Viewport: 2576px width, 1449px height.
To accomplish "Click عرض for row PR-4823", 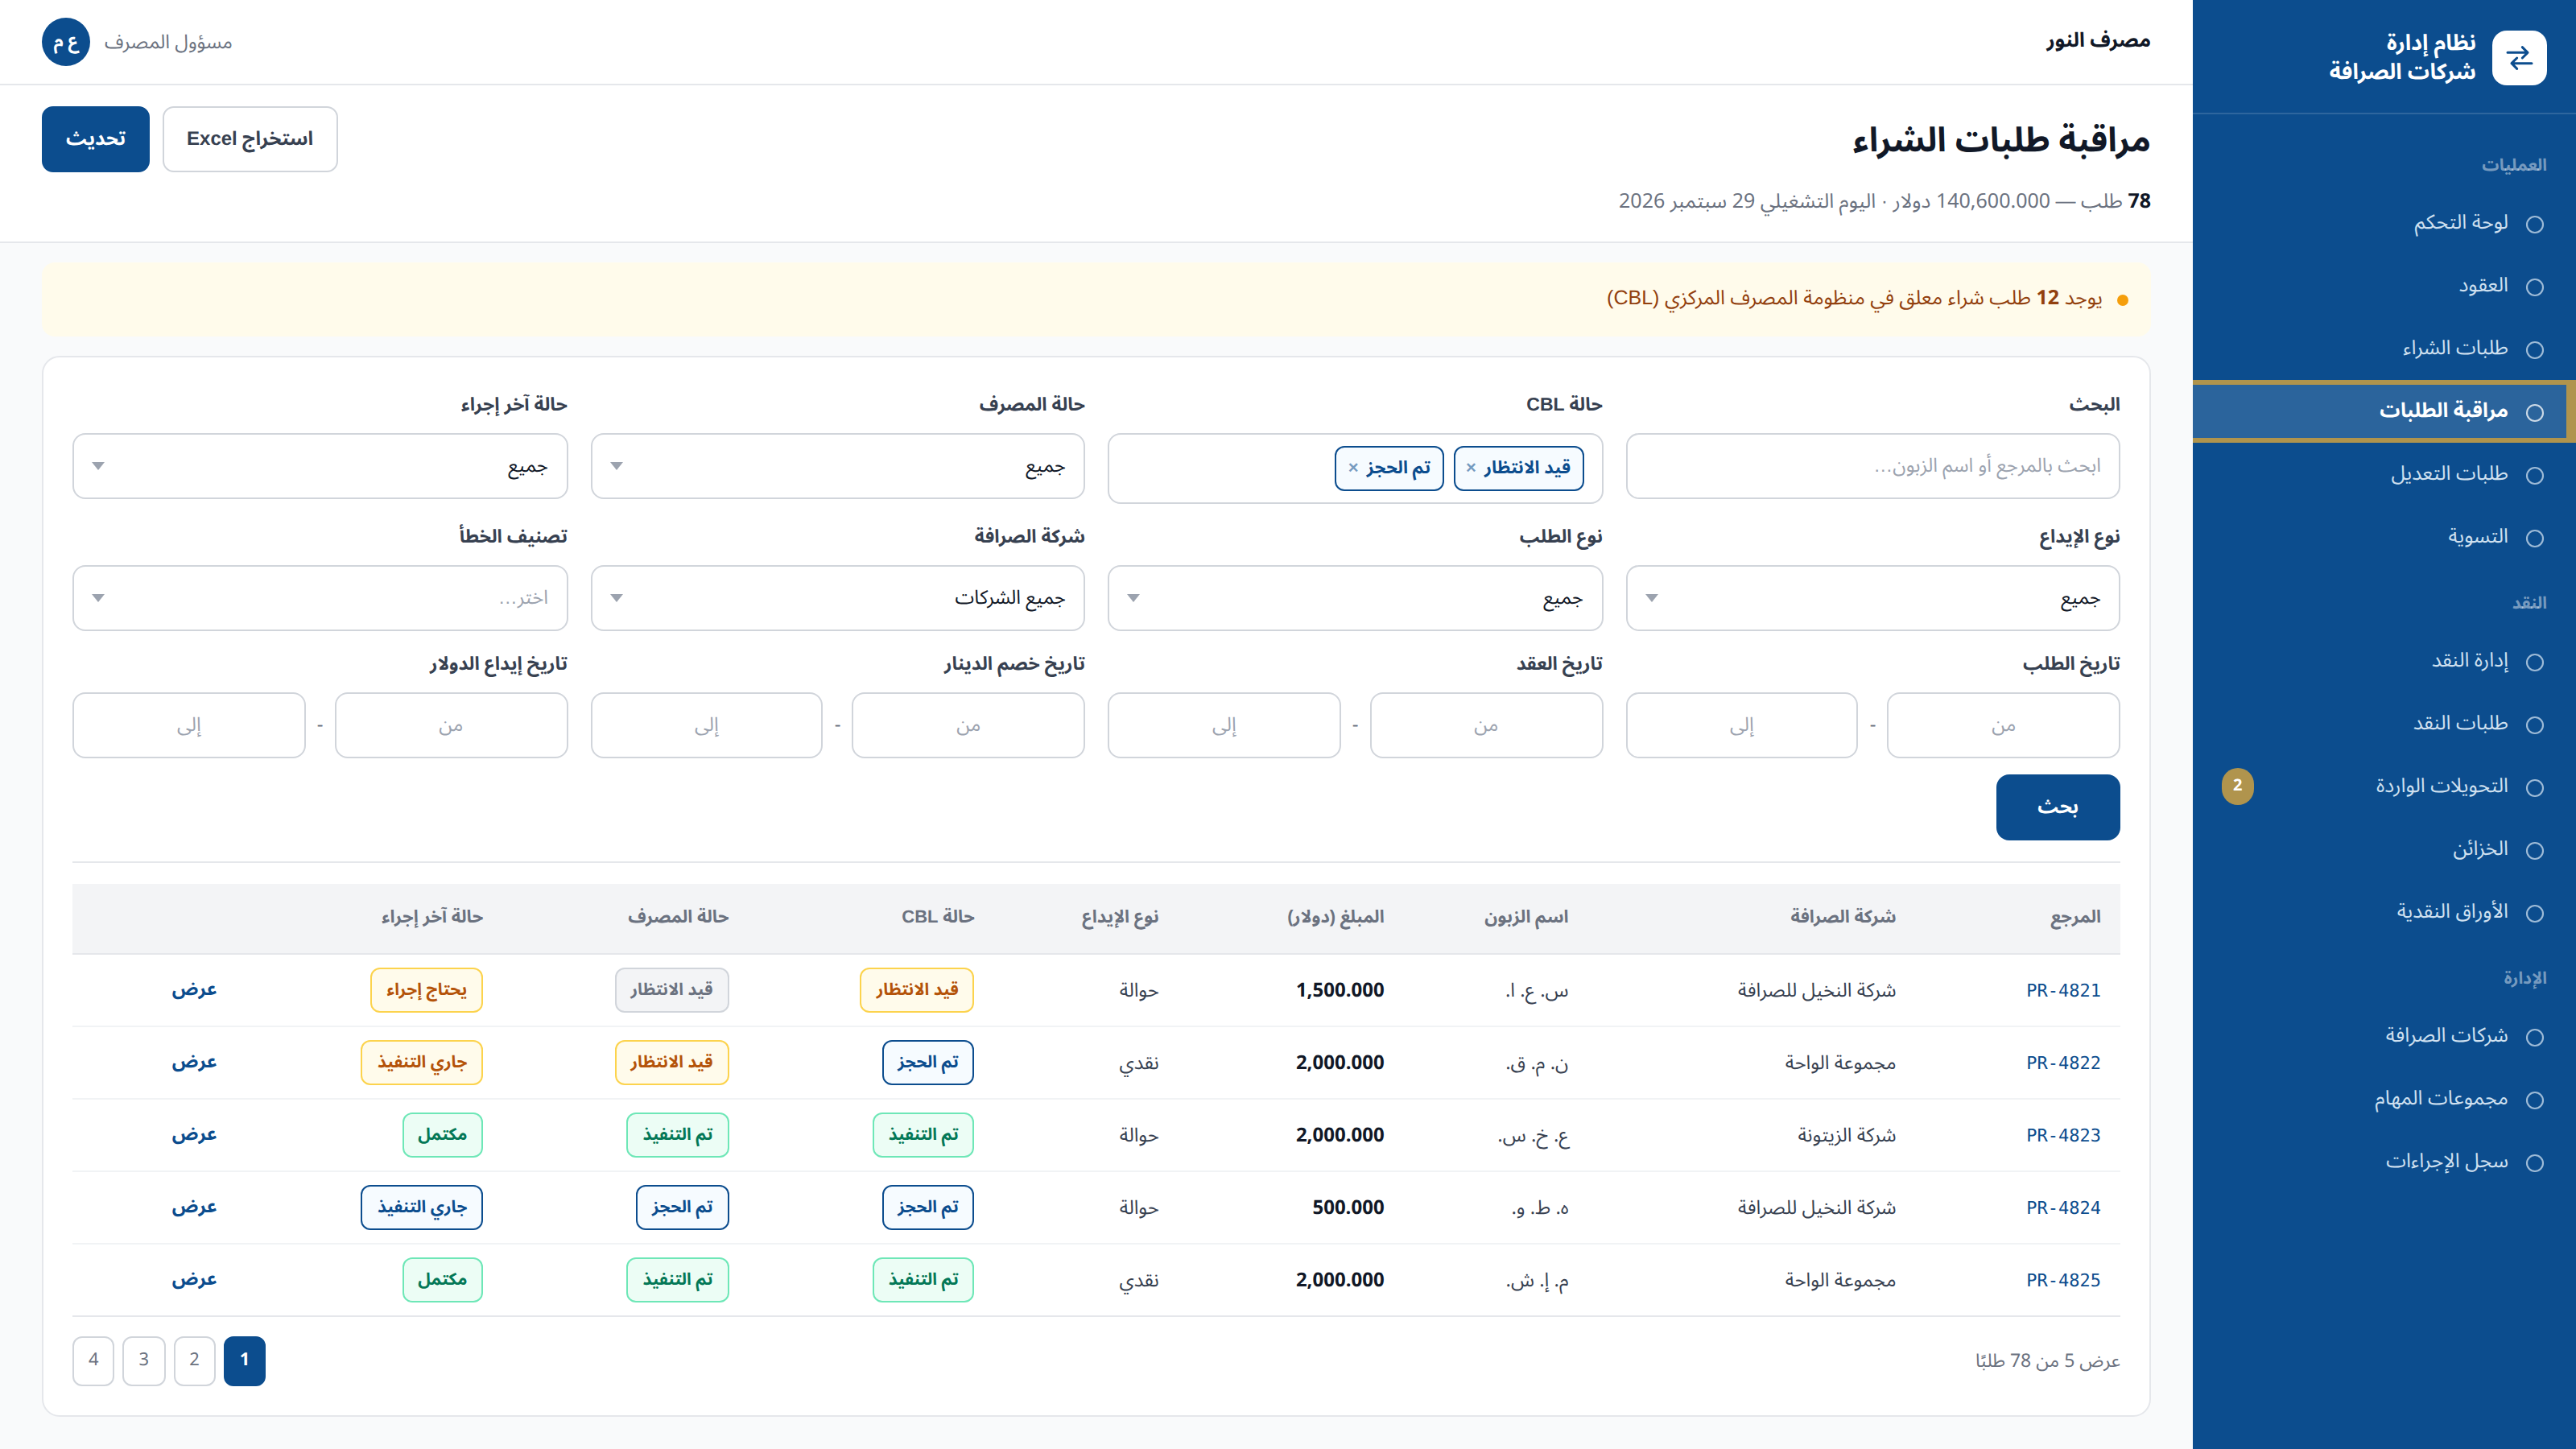I will click(194, 1135).
